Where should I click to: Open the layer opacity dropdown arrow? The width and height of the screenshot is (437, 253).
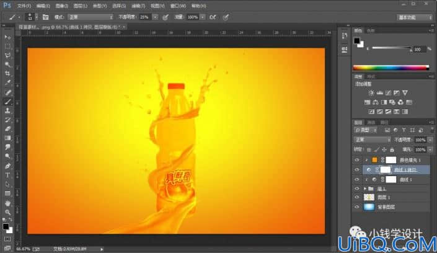430,140
